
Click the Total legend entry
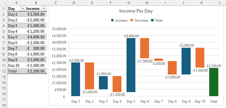(157, 20)
